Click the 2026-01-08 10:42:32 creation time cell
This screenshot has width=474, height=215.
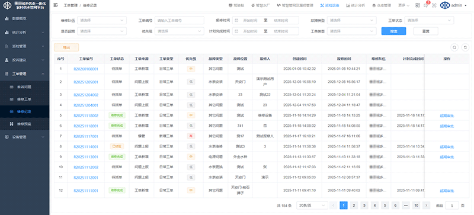click(x=299, y=69)
